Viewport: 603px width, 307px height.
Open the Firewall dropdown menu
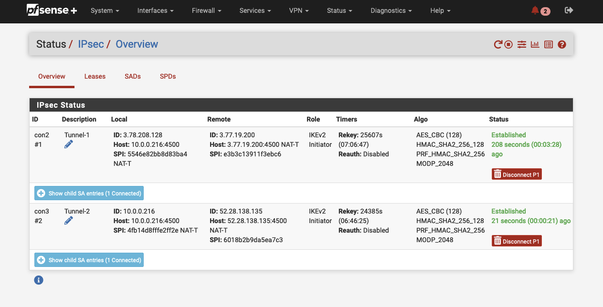pos(206,10)
